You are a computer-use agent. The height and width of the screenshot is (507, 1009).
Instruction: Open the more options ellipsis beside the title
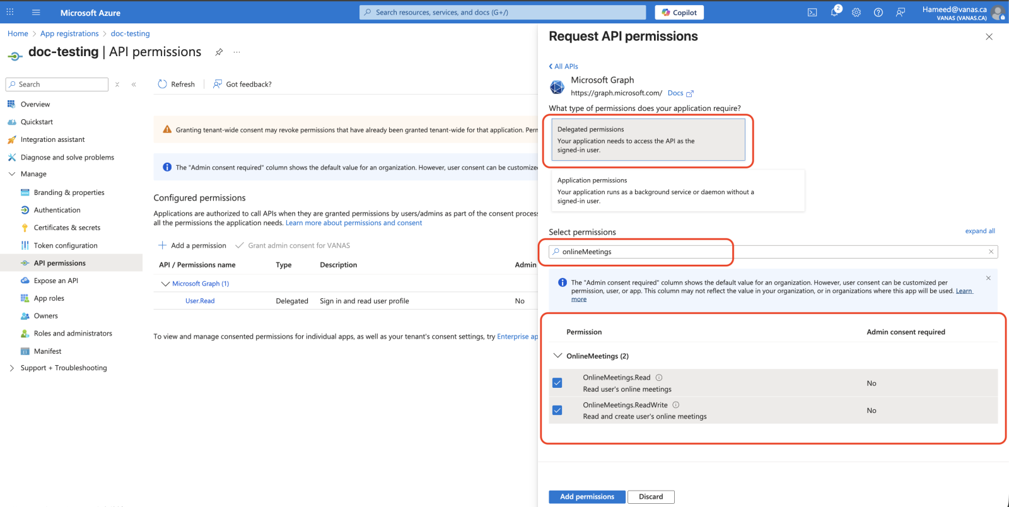click(236, 52)
